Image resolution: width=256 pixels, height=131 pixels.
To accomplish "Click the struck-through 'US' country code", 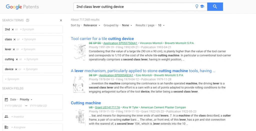I will (x=91, y=107).
